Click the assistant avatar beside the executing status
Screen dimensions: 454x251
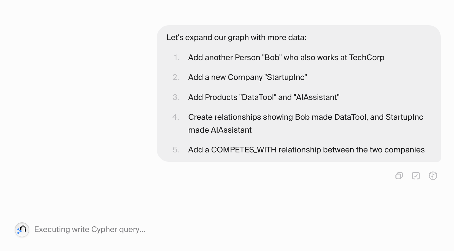(22, 230)
